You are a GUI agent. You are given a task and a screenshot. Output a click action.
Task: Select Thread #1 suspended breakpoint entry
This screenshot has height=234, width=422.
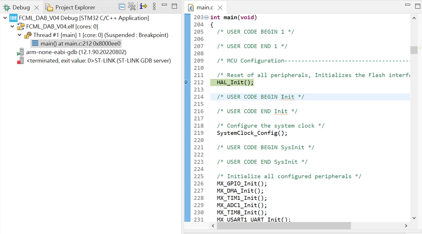click(101, 35)
